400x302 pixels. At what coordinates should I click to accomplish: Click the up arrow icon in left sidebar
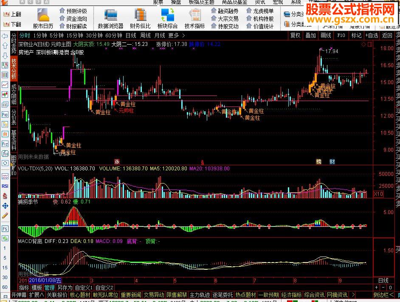tap(5, 46)
